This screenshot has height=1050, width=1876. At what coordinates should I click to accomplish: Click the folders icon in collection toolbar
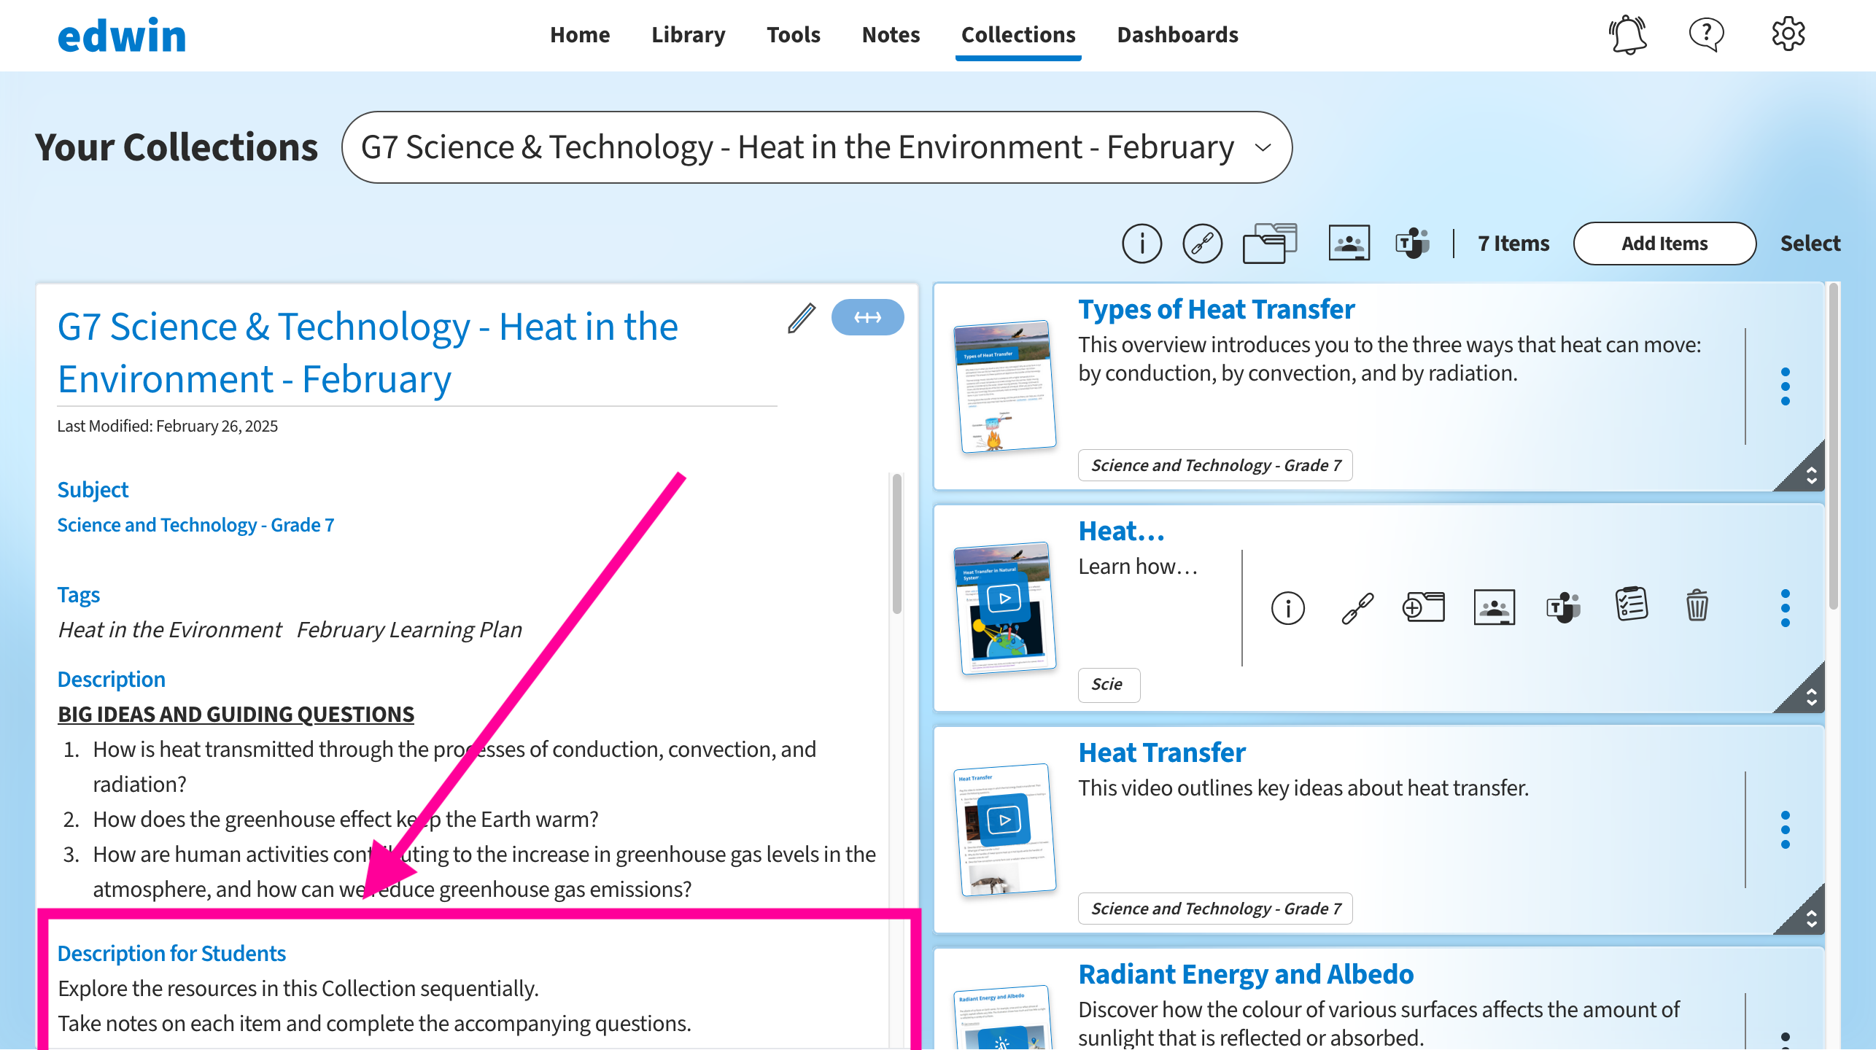(x=1270, y=244)
